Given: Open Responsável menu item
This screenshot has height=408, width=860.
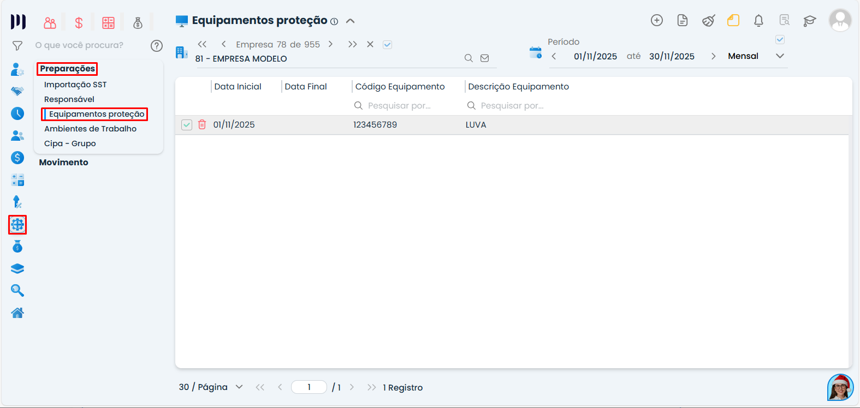Looking at the screenshot, I should pyautogui.click(x=69, y=99).
